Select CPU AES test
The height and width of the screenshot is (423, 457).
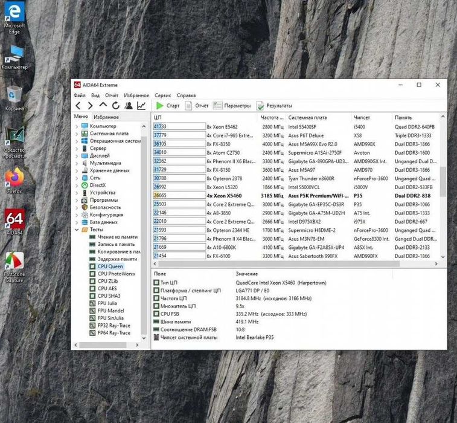(107, 288)
